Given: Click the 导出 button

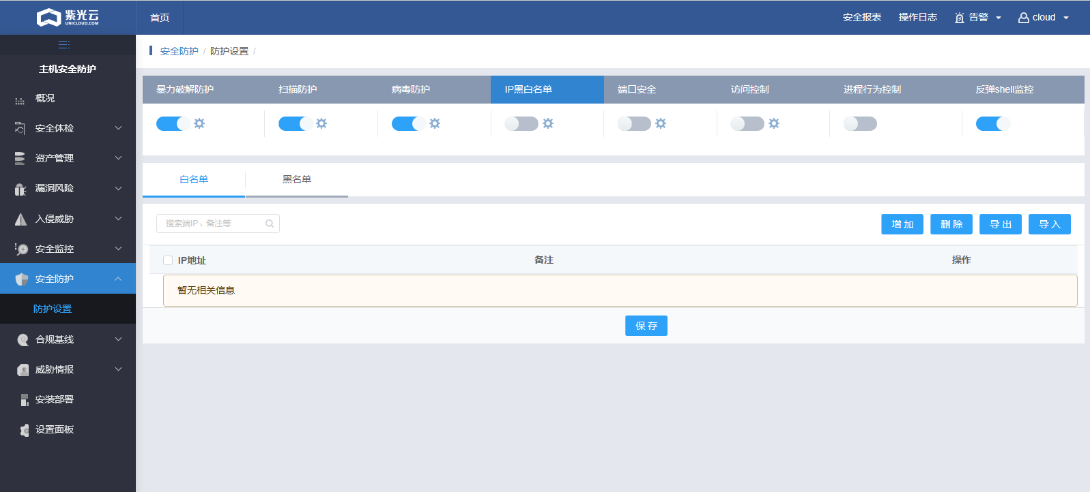Looking at the screenshot, I should pyautogui.click(x=1001, y=224).
